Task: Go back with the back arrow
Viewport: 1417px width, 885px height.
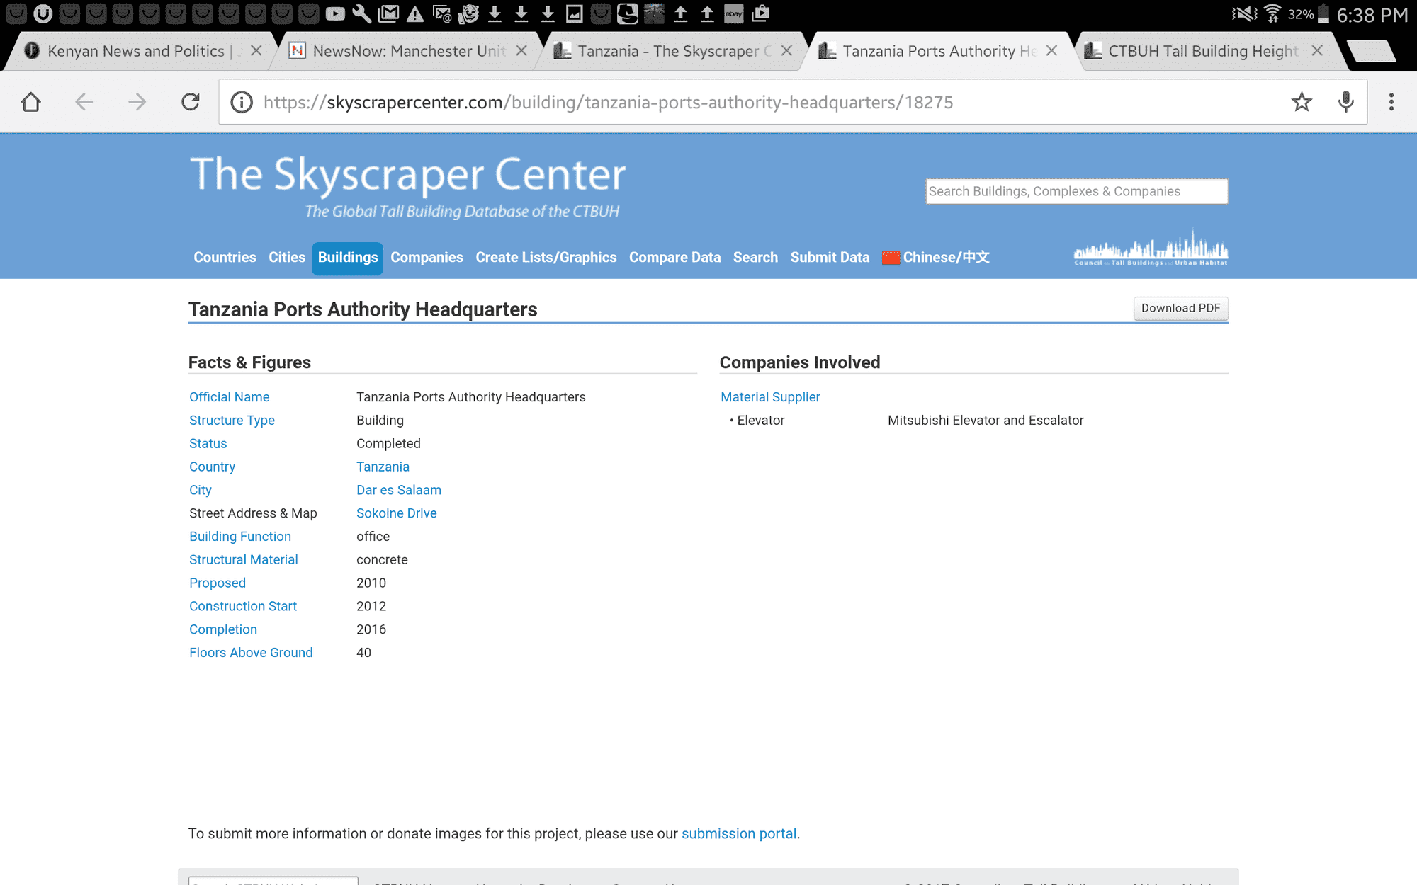Action: (84, 102)
